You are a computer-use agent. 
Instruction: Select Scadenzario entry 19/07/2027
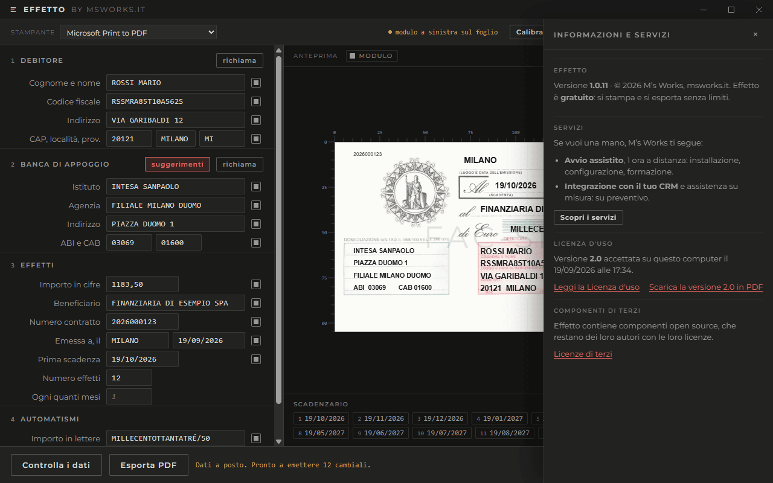coord(443,433)
